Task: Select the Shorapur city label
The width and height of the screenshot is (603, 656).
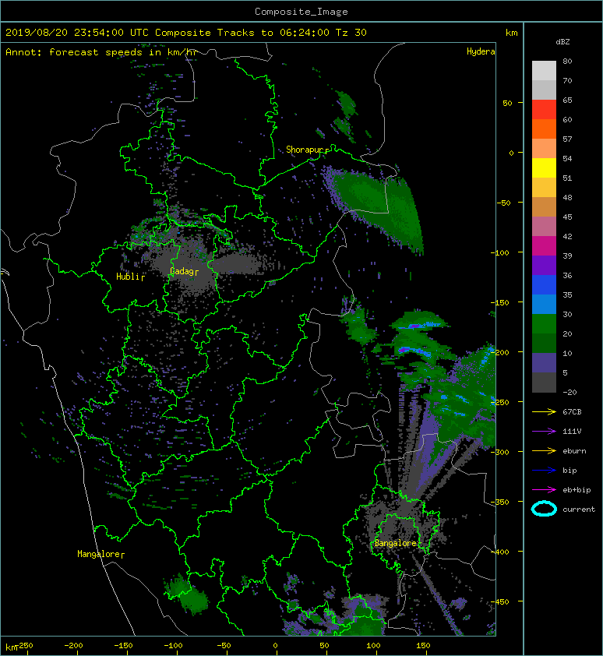Action: click(x=306, y=150)
